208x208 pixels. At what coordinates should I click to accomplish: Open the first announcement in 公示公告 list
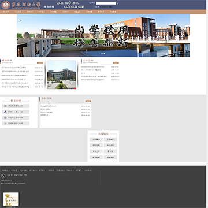(x=93, y=67)
